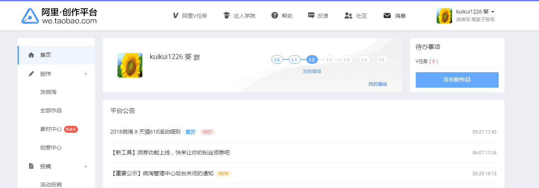
Task: Select 创意中心 in the sidebar
Action: (51, 147)
